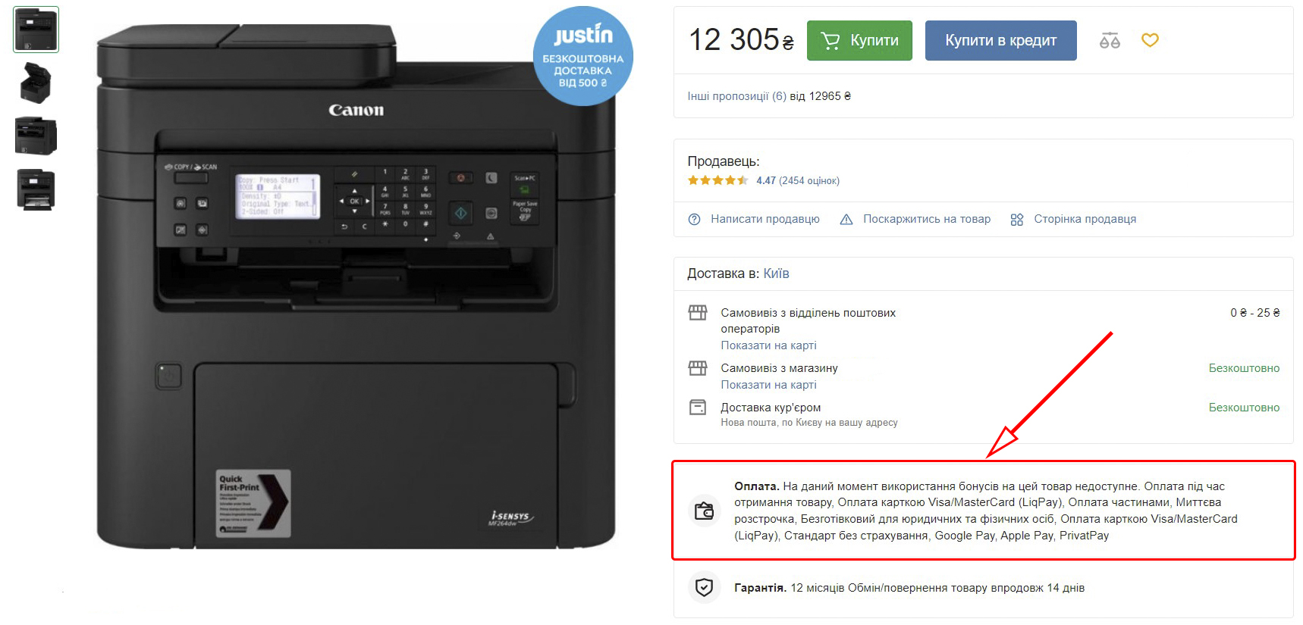Click the store pickup icon for Самовивіз з магазину

(698, 368)
